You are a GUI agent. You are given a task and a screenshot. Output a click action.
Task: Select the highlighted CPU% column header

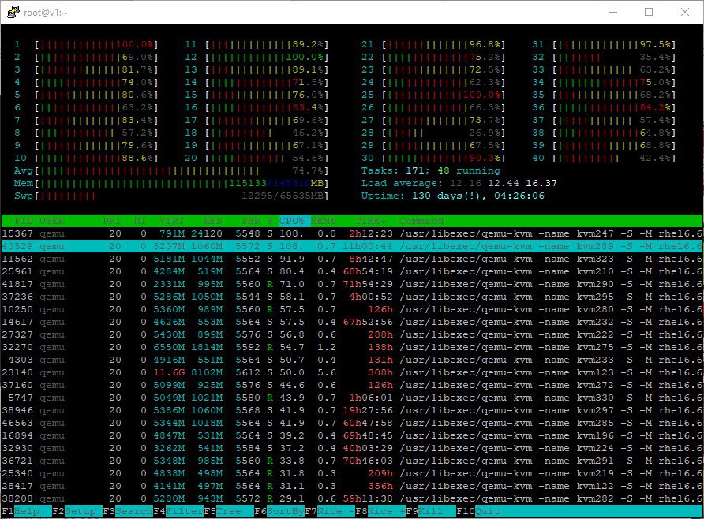(294, 221)
